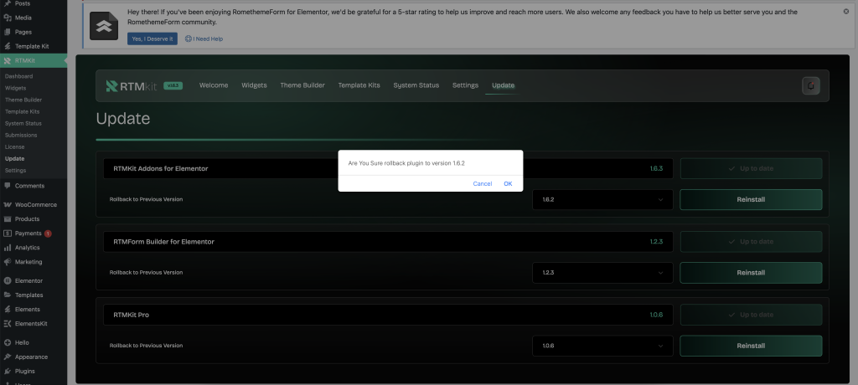Switch to Widgets tab

(254, 85)
